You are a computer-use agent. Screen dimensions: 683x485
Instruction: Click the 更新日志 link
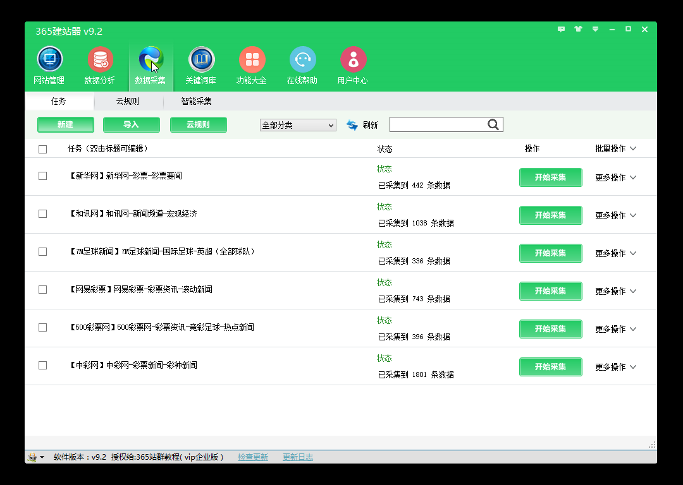tap(298, 457)
